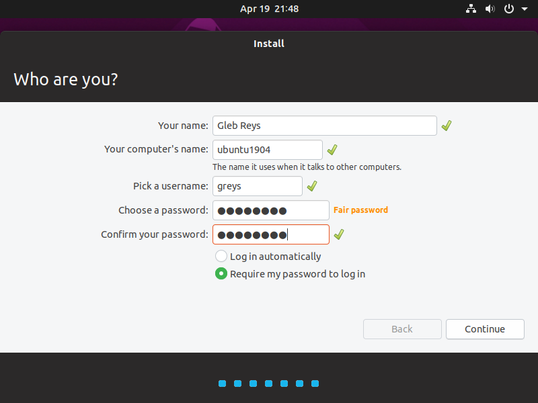Click green checkmark beside computer's name field
538x403 pixels.
332,150
